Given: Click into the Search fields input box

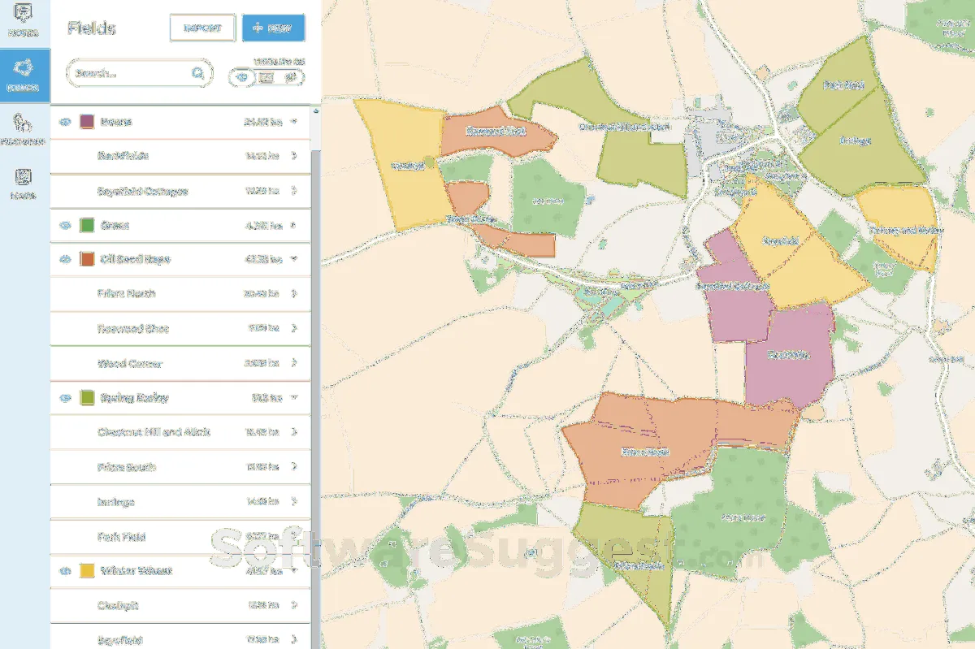Looking at the screenshot, I should pyautogui.click(x=130, y=73).
